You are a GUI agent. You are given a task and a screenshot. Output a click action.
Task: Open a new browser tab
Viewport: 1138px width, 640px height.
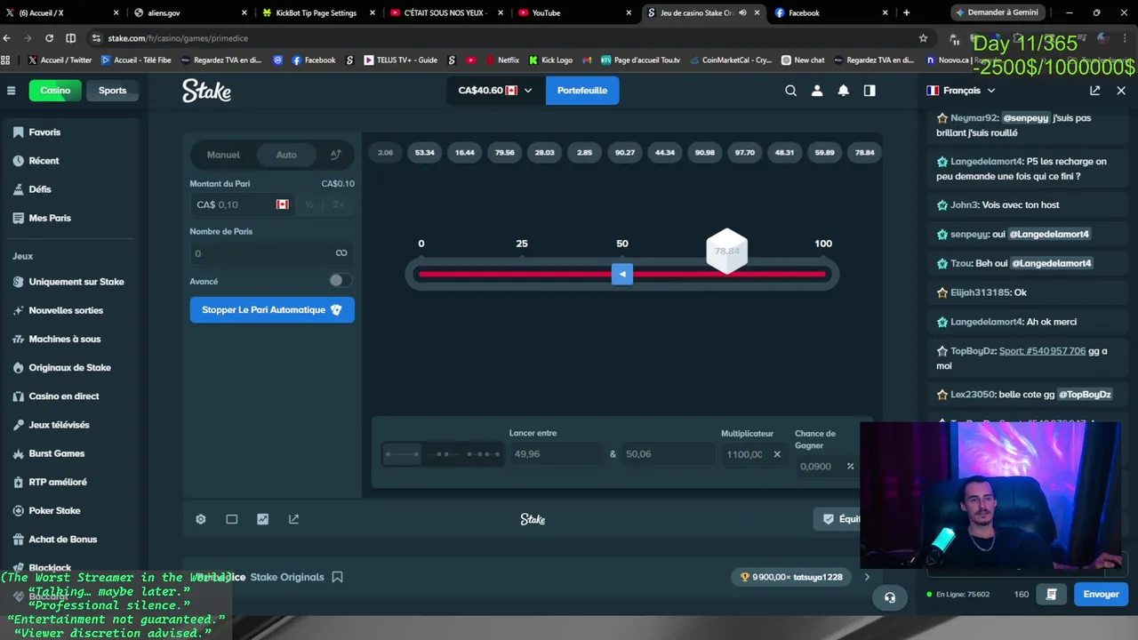click(x=906, y=12)
